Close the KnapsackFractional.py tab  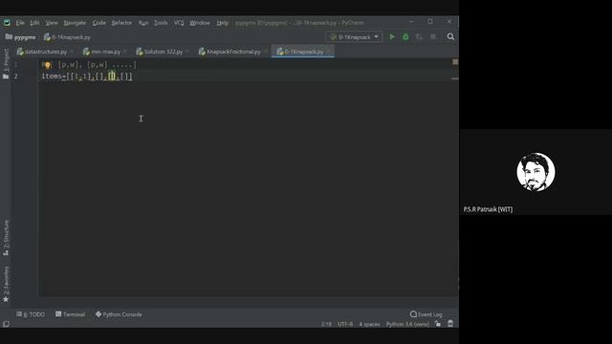tap(265, 52)
